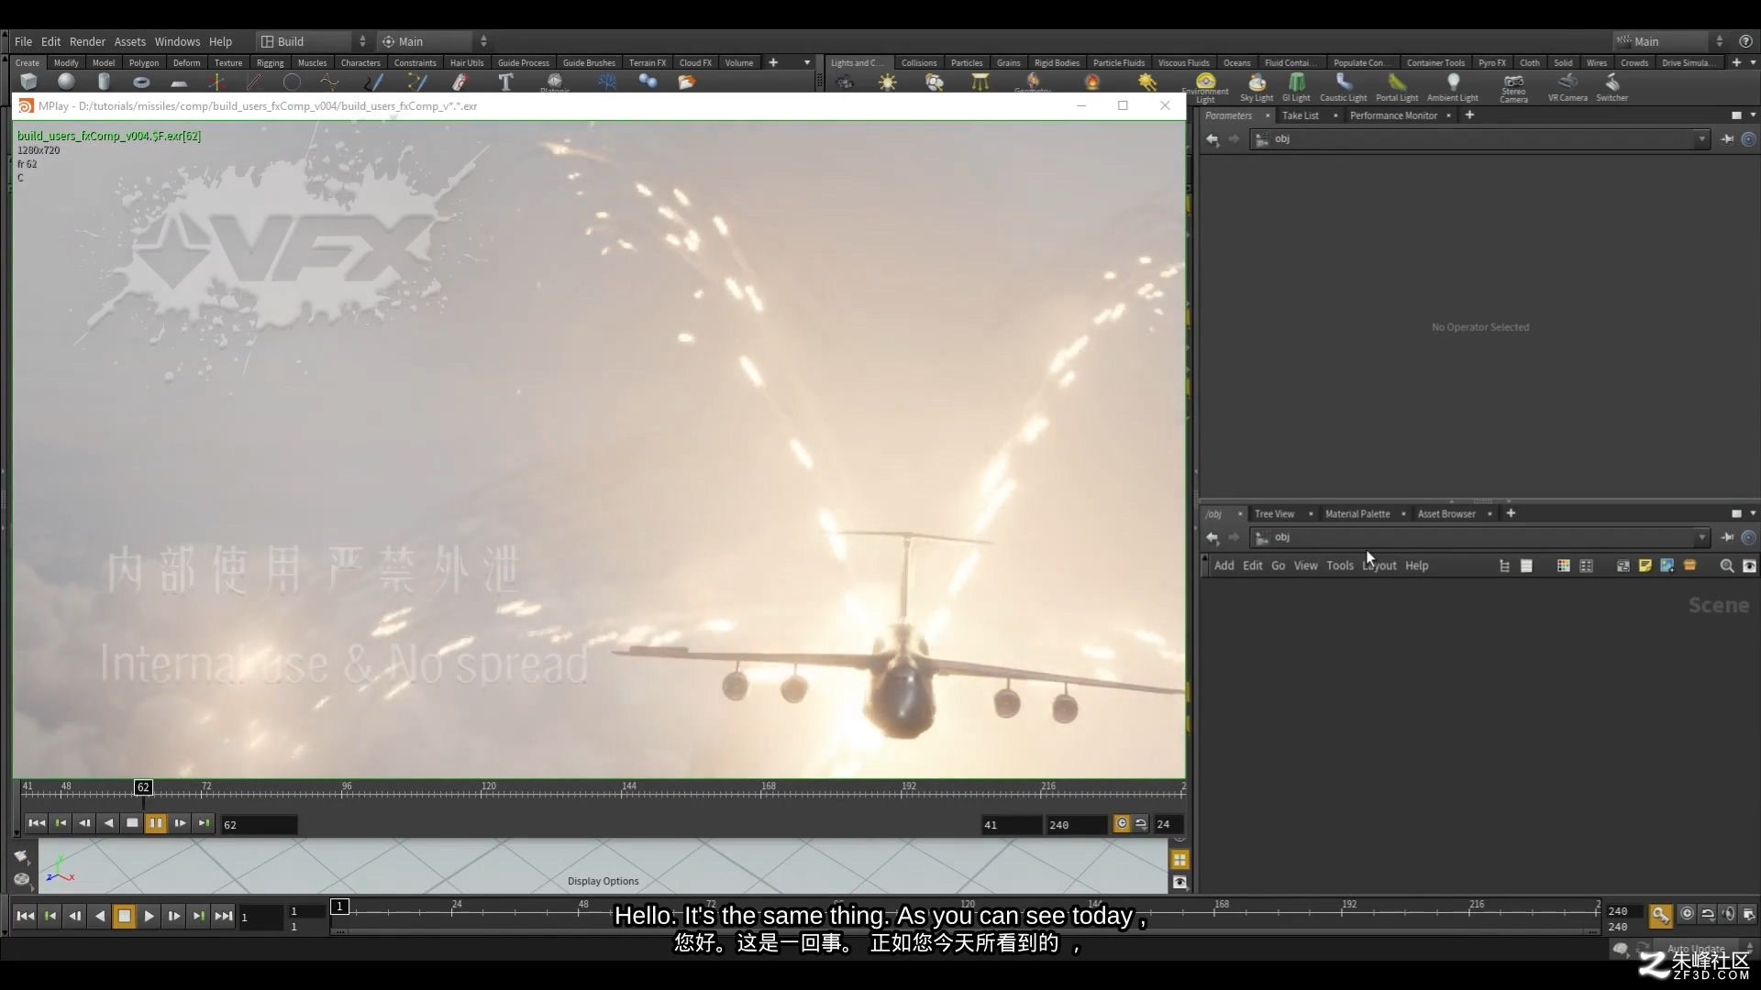Open the Build desktop dropdown
Screen dimensions: 1761x990
[x=314, y=41]
